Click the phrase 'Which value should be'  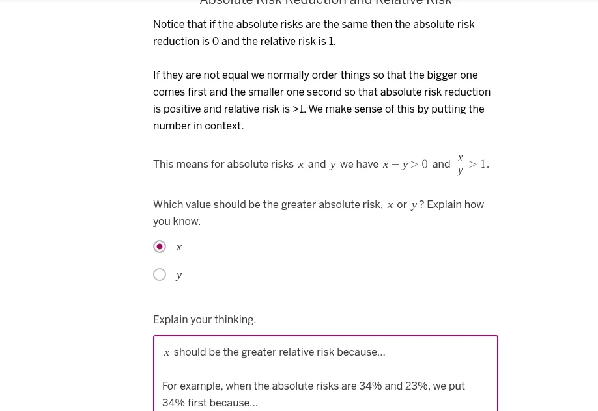point(205,204)
